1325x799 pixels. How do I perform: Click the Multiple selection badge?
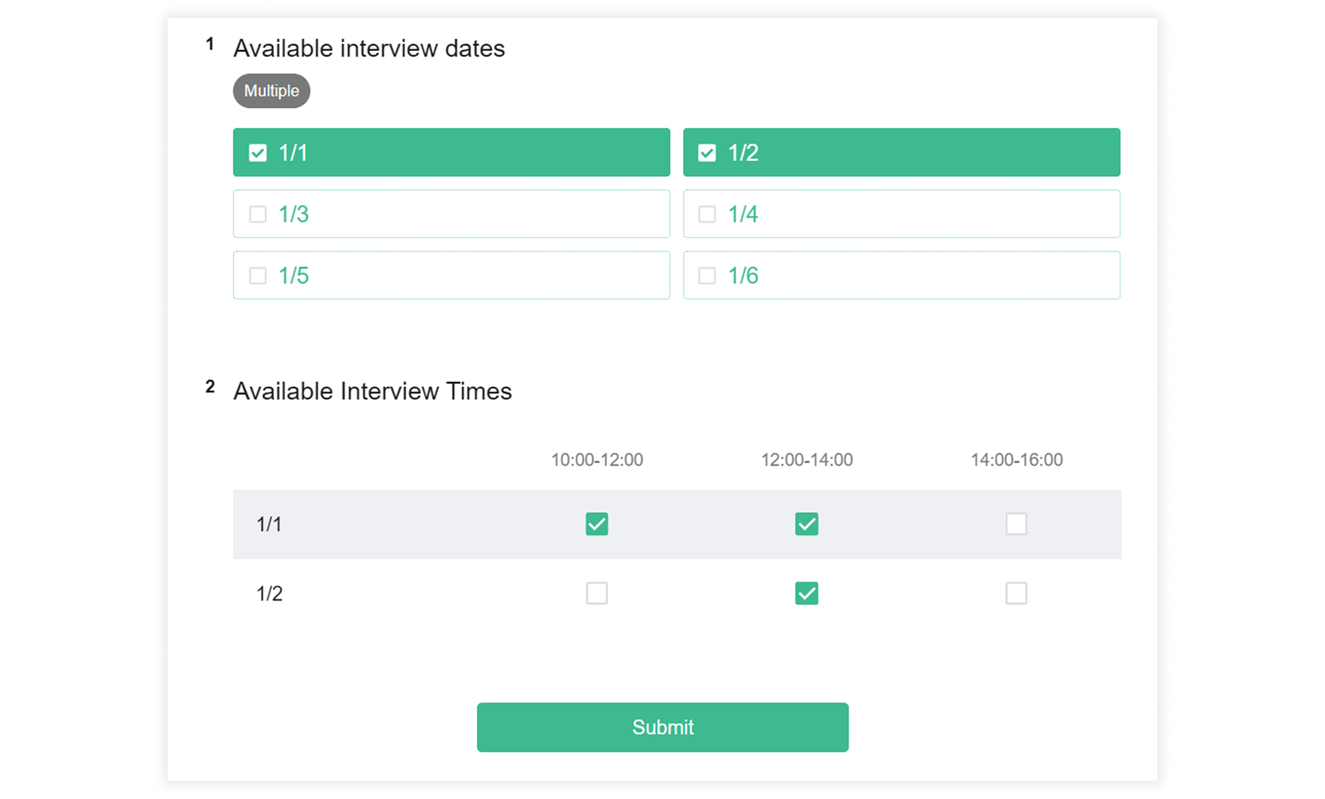(x=271, y=91)
